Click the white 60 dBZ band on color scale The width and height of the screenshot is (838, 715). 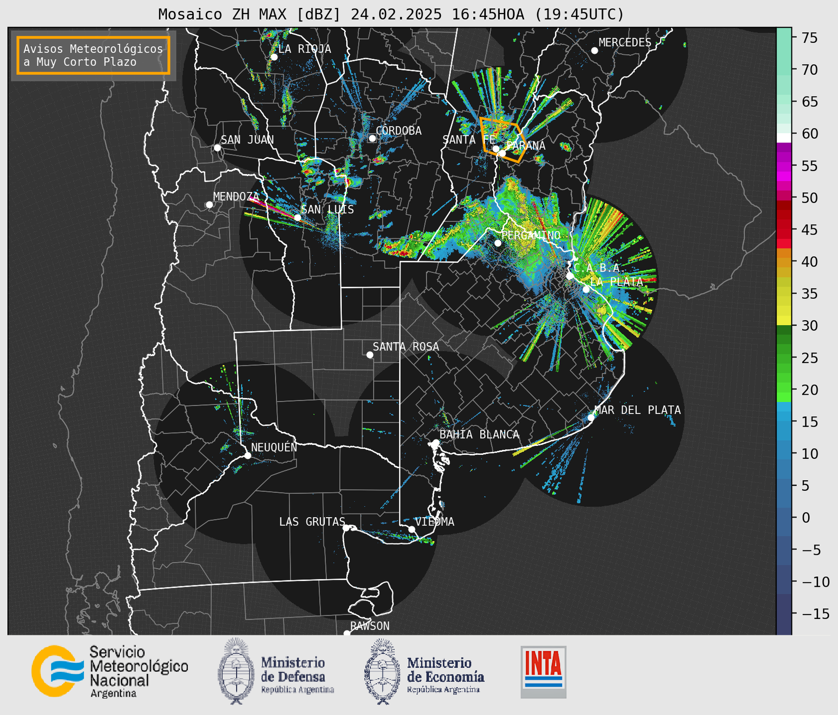coord(783,138)
